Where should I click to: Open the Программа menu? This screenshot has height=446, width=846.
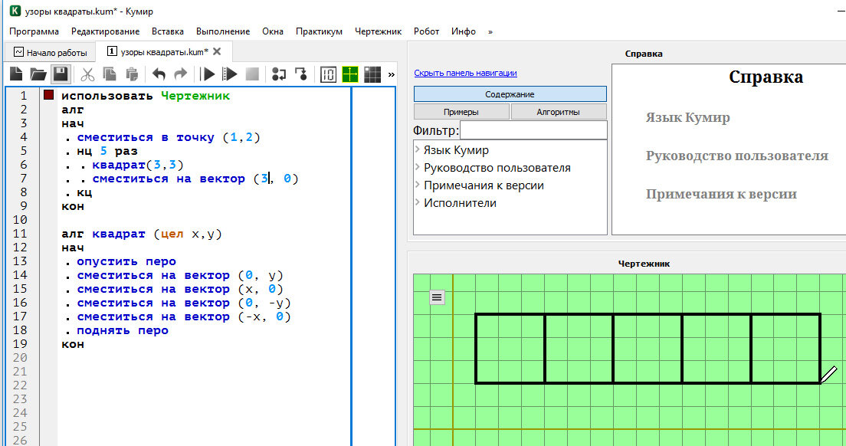tap(34, 31)
